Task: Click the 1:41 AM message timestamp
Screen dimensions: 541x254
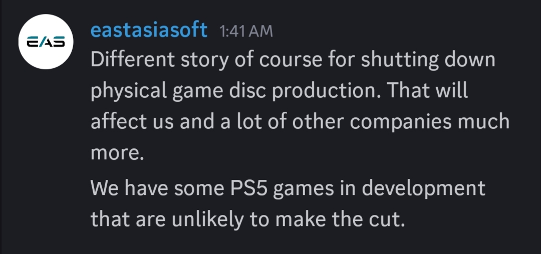Action: click(245, 32)
